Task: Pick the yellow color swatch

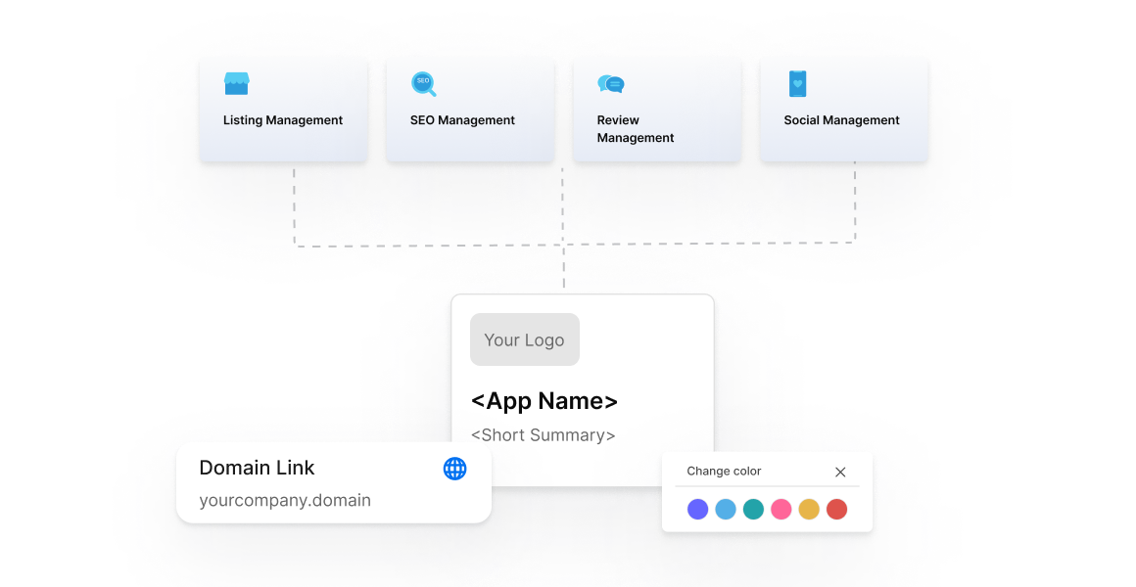Action: (x=809, y=509)
